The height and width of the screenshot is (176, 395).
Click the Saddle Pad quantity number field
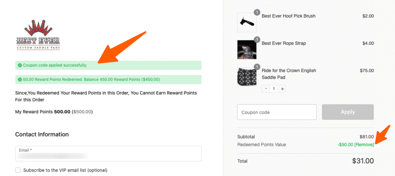tap(274, 89)
